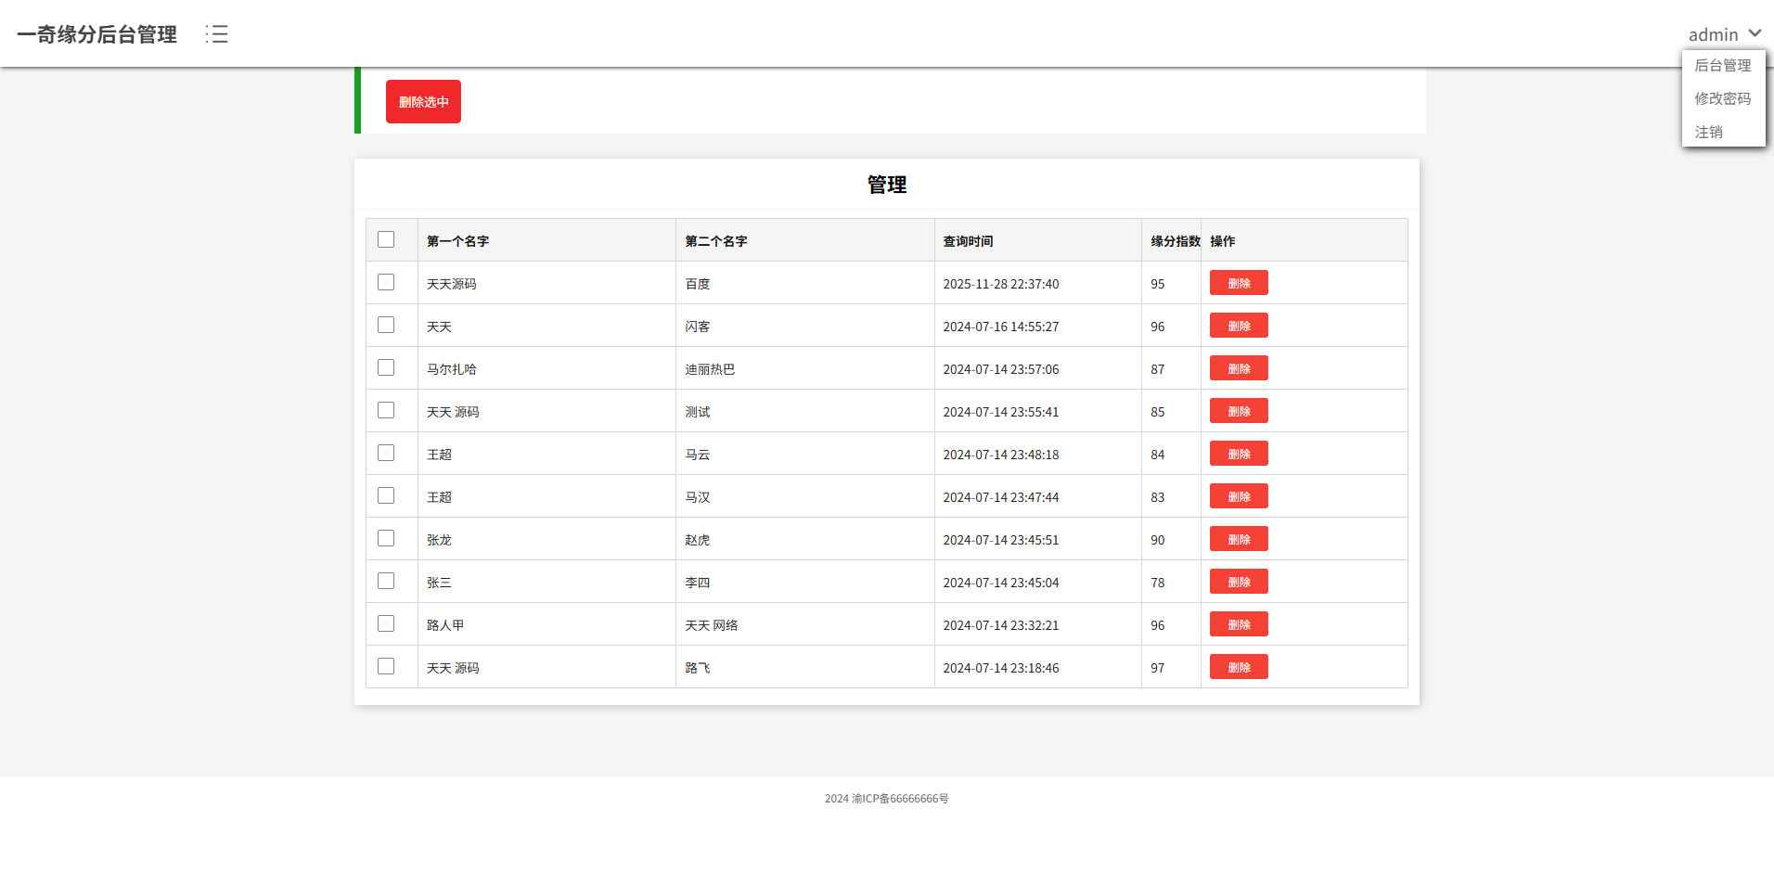Delete the 天天 and 闪客 record
This screenshot has width=1774, height=885.
[1238, 326]
